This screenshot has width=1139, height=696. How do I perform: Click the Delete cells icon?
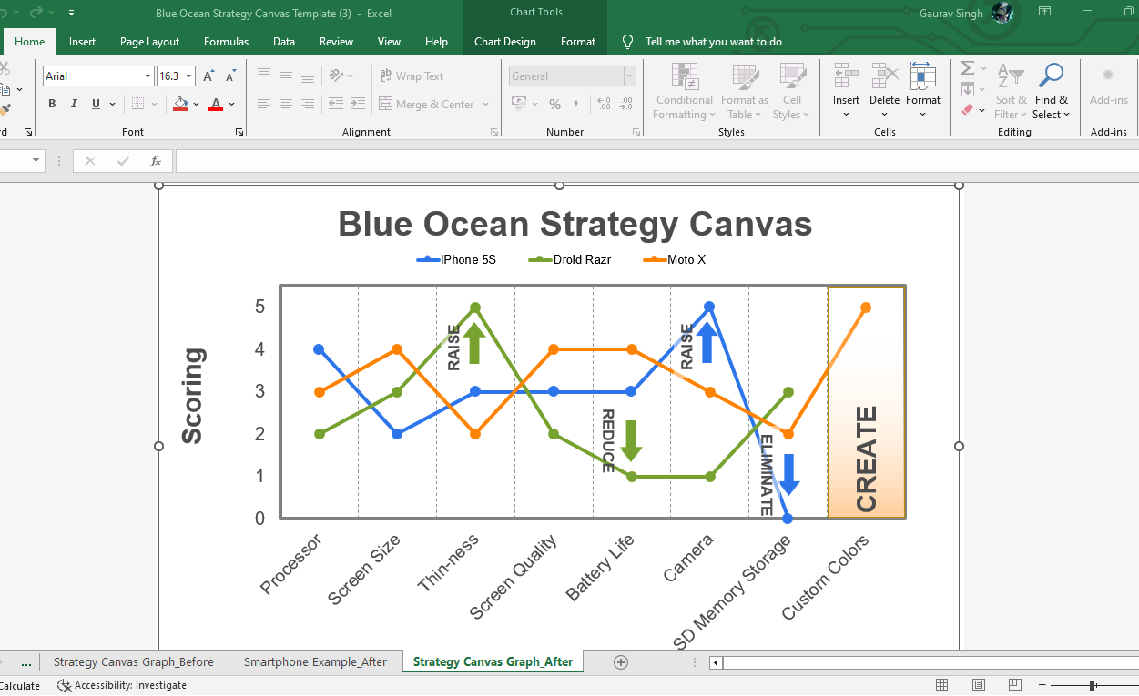[x=884, y=76]
